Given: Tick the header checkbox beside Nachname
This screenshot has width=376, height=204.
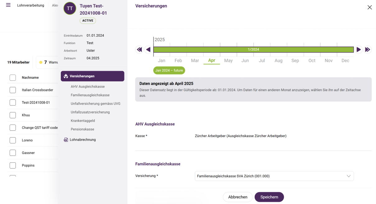Looking at the screenshot, I should tap(13, 77).
